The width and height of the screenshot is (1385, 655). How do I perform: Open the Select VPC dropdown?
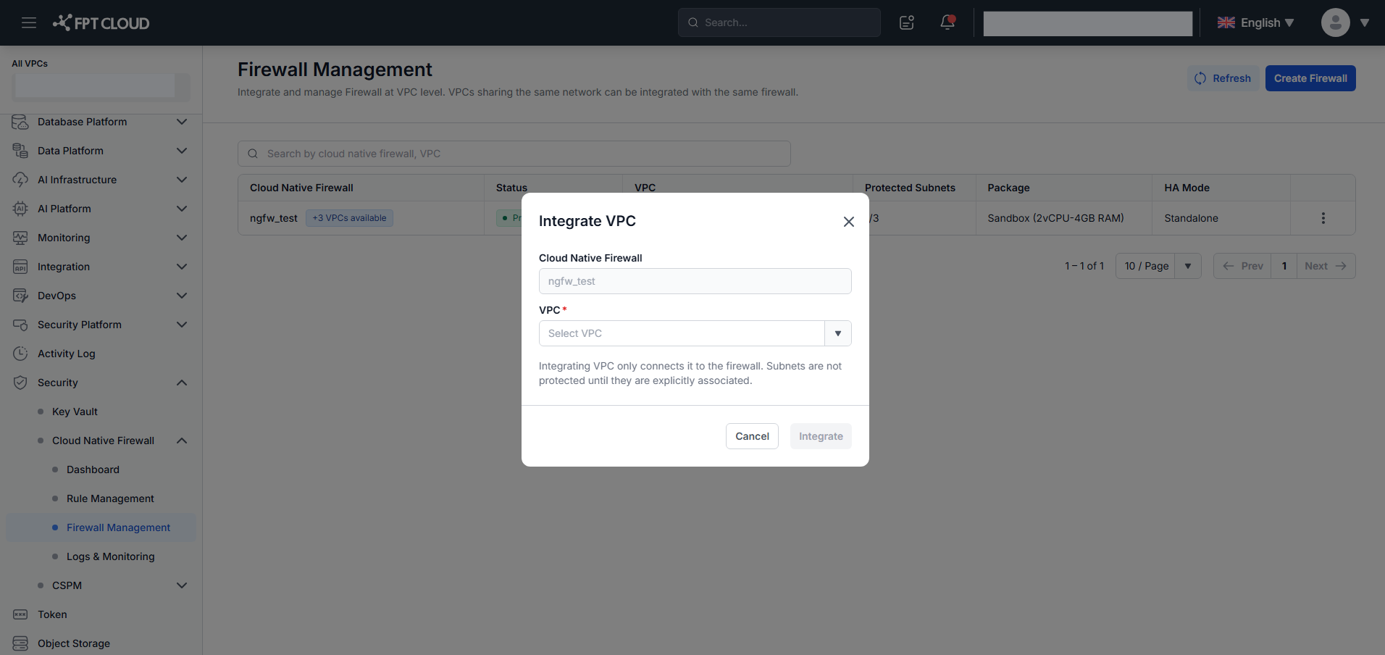(x=695, y=333)
